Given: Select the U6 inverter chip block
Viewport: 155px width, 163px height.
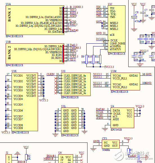Looking at the screenshot, I should [66, 159].
